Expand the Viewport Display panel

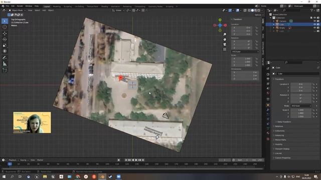(282, 149)
